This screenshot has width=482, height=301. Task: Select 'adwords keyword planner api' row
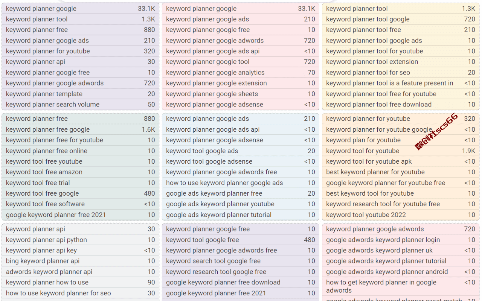click(x=80, y=272)
